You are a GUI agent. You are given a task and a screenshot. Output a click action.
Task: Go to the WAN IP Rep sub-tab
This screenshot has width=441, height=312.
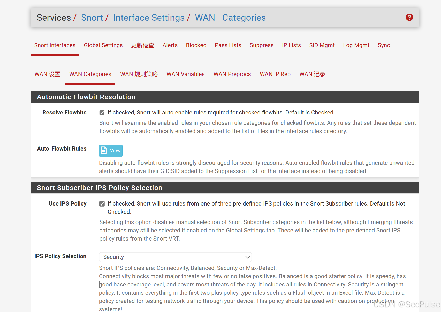[x=275, y=74]
